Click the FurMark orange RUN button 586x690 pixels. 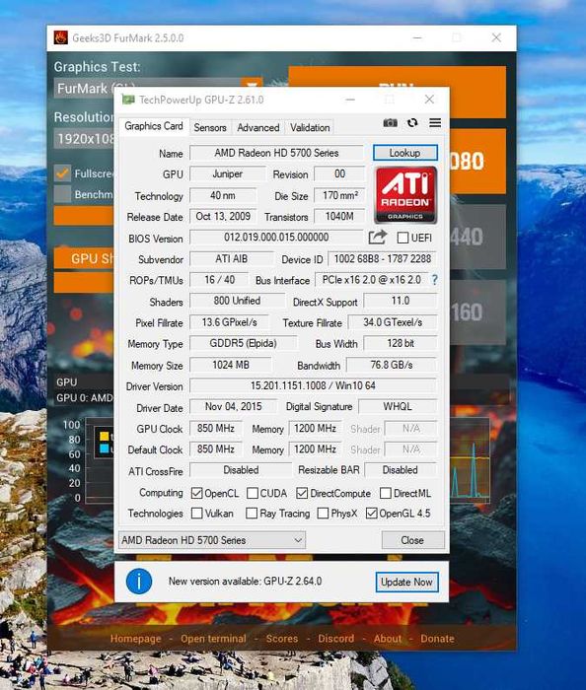(398, 77)
